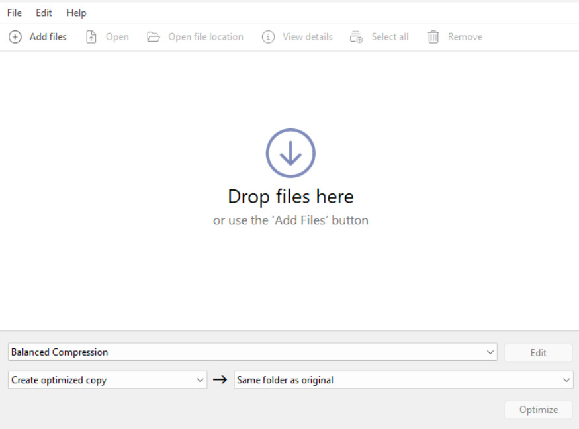
Task: Click the Select all label
Action: coord(390,37)
